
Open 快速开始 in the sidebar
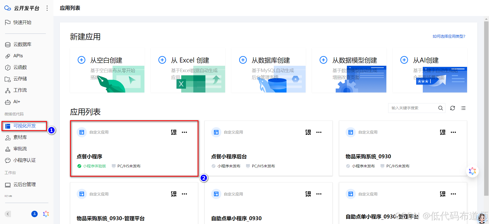[x=18, y=22]
